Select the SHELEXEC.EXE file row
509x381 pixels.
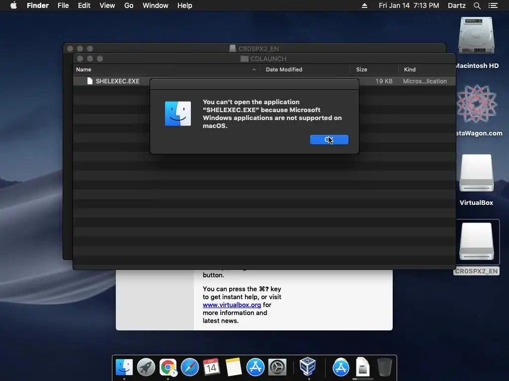pyautogui.click(x=264, y=81)
